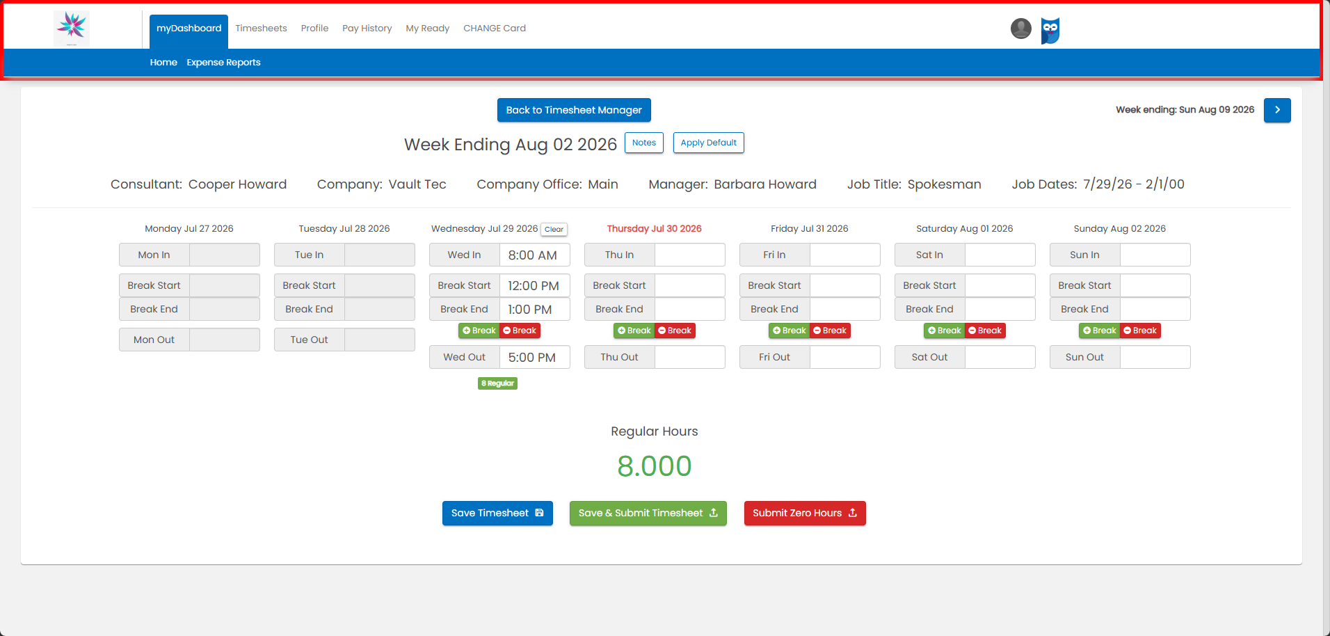The height and width of the screenshot is (636, 1330).
Task: Click the Thu In time field
Action: point(689,255)
